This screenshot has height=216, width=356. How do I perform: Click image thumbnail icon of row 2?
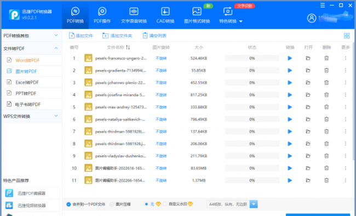click(x=88, y=70)
